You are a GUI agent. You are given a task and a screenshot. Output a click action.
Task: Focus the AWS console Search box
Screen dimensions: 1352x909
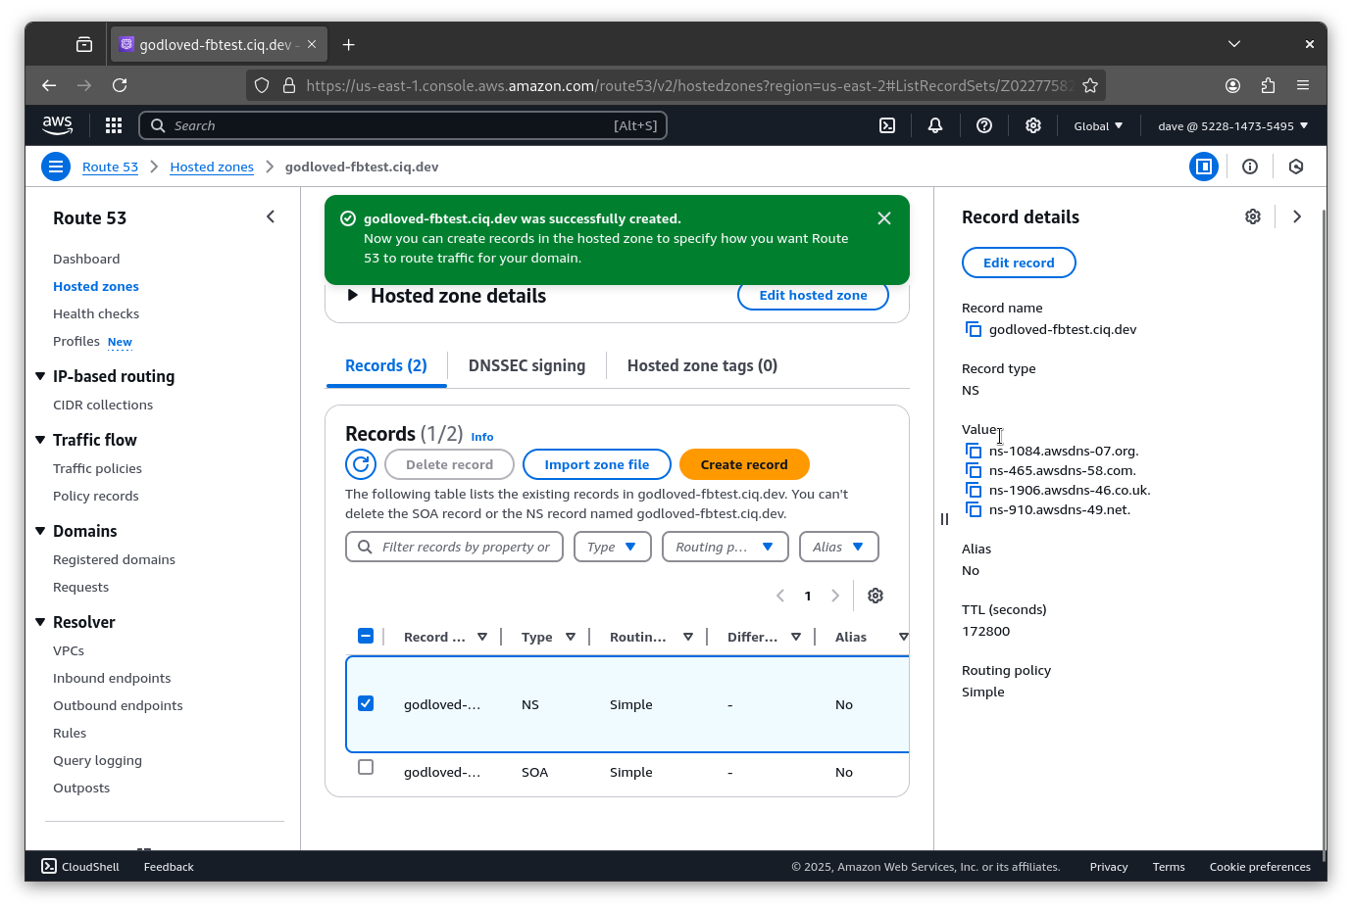pos(403,125)
